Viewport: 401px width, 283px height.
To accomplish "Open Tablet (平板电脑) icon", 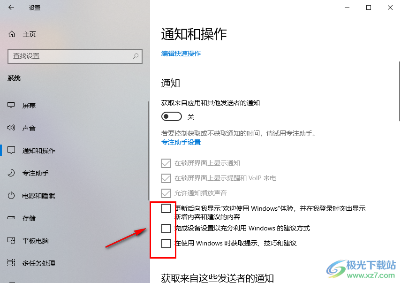I will (11, 240).
